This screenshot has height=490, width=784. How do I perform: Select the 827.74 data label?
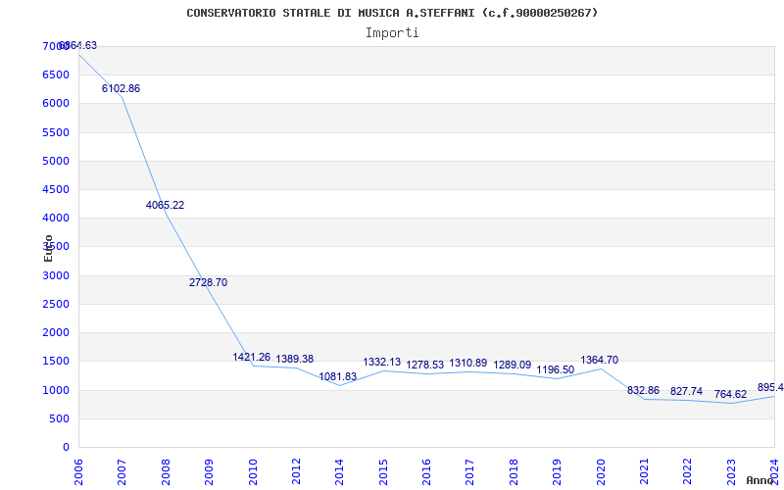click(x=687, y=391)
